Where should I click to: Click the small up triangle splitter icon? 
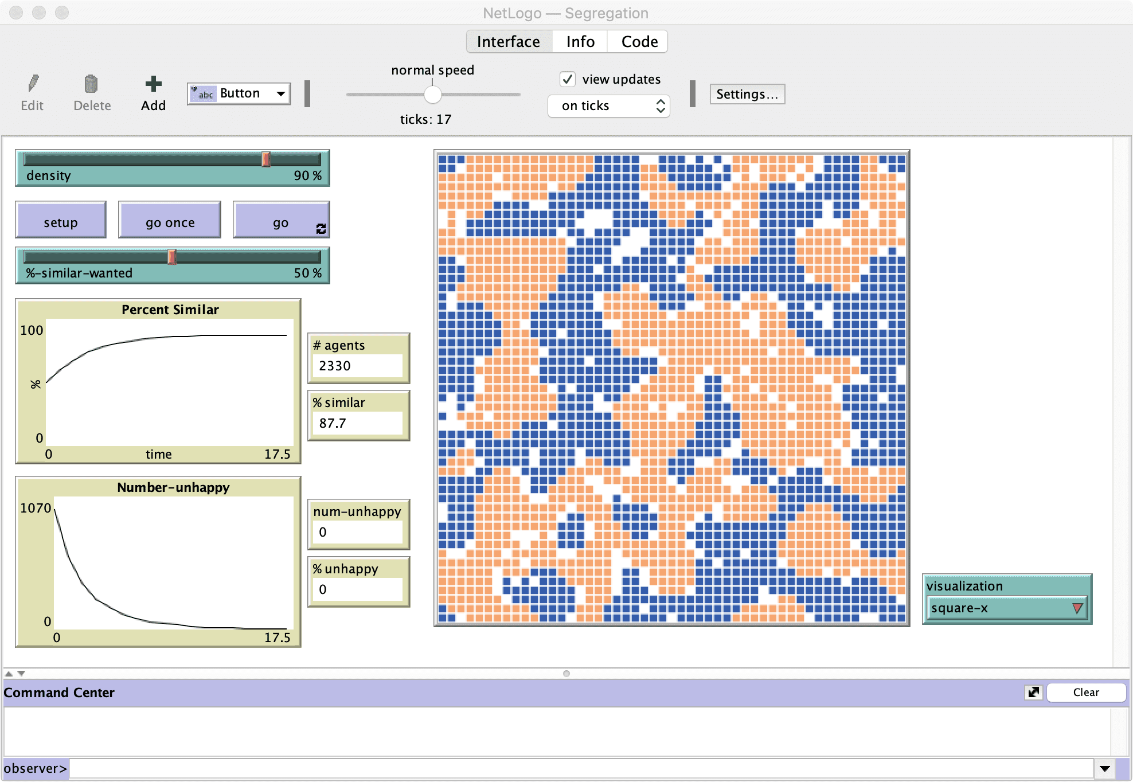click(x=9, y=674)
